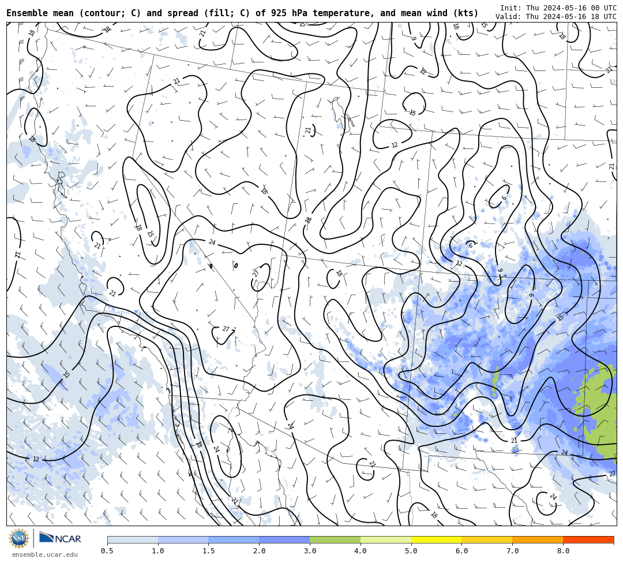Click the 5.0–6.0 yellow colorbar swatch
623x562 pixels.
(436, 539)
